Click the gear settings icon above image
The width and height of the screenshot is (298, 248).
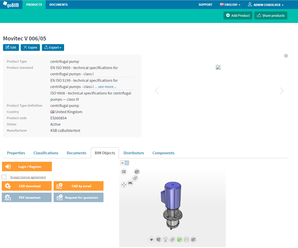[x=286, y=56]
